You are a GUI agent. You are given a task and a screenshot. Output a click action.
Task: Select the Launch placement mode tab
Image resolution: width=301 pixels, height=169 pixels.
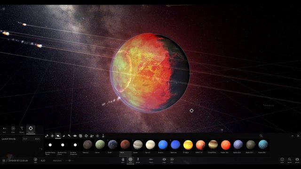(31, 130)
